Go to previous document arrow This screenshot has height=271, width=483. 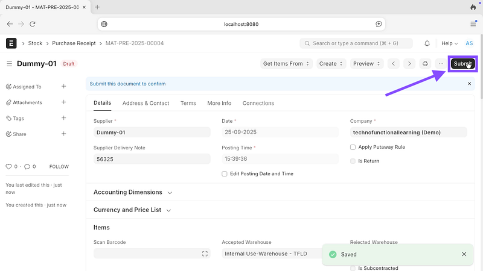click(394, 64)
